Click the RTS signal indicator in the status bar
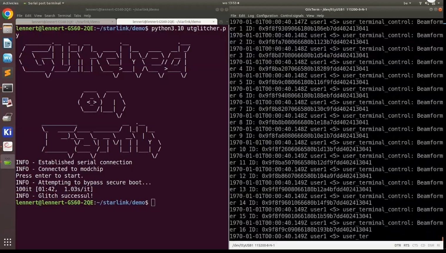This screenshot has height=253, width=446. point(407,245)
